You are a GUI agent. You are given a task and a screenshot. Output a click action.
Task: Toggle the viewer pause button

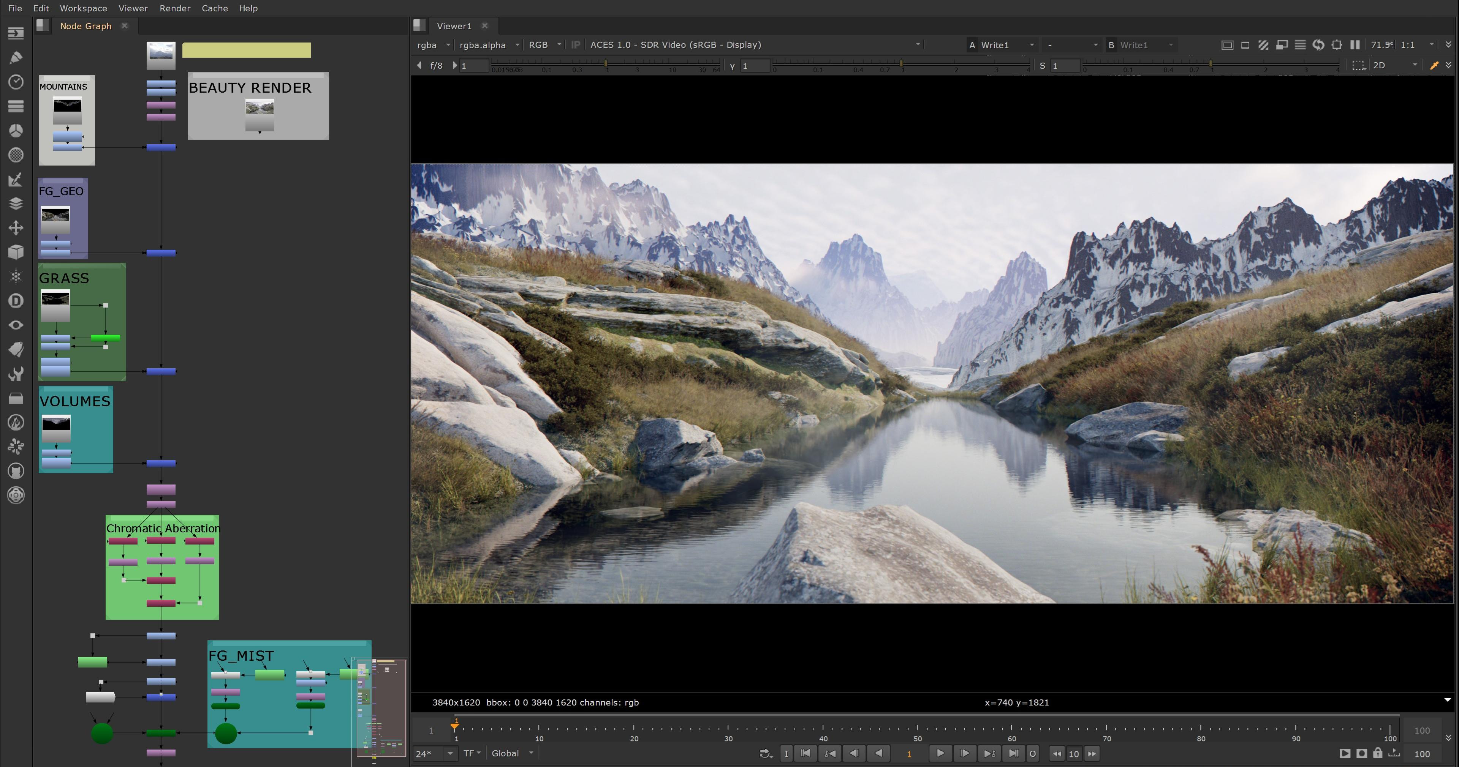click(1355, 45)
